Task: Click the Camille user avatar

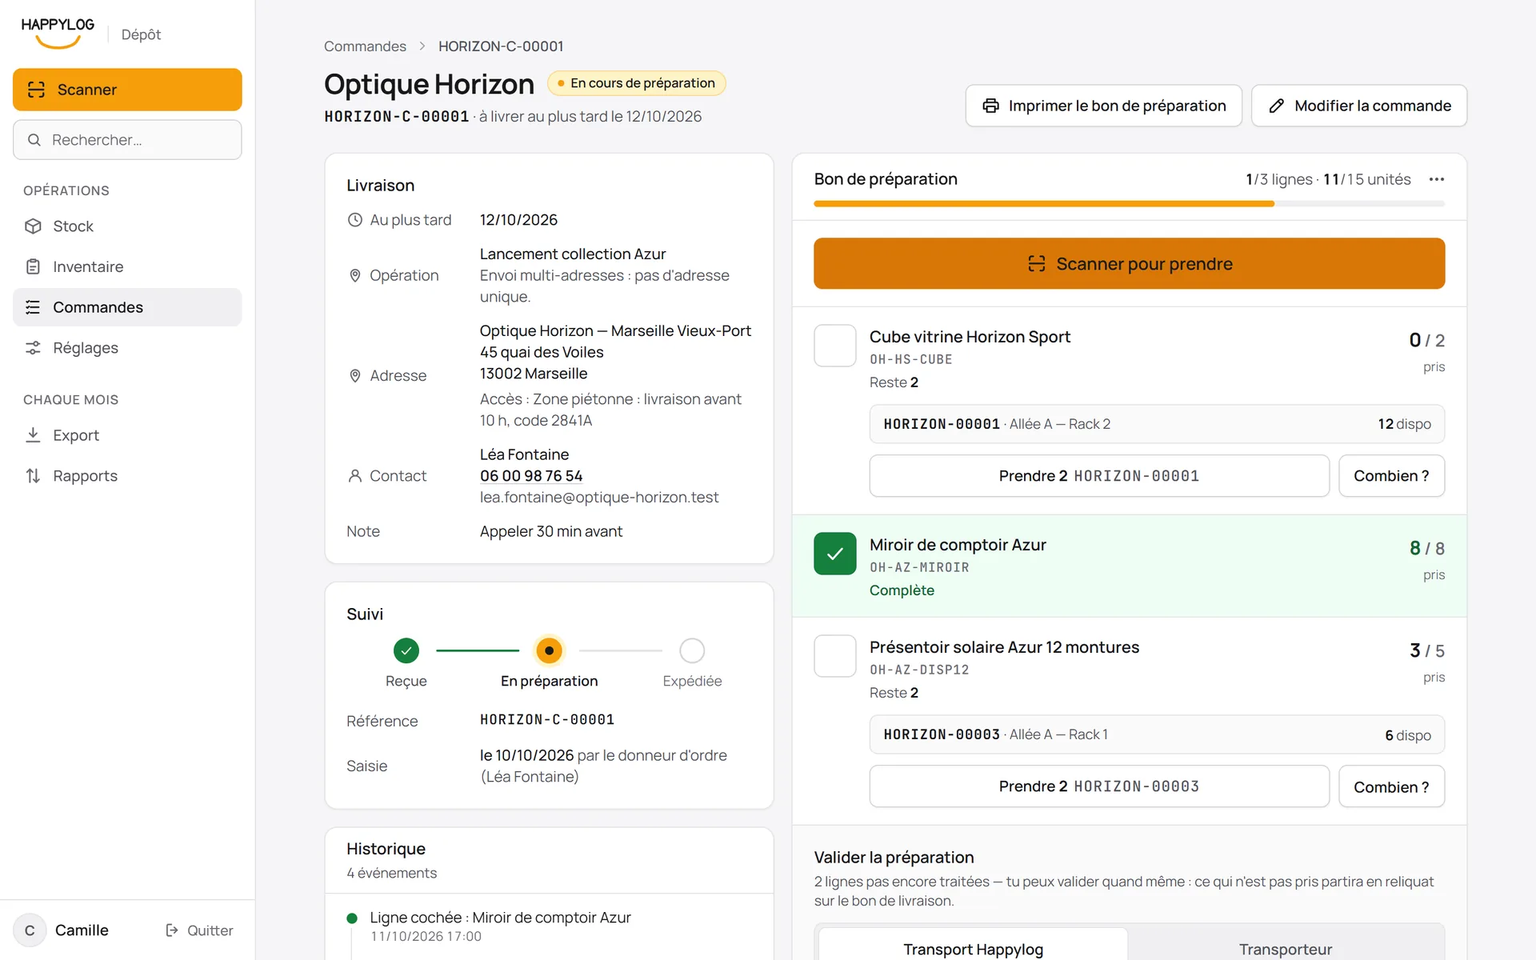Action: [30, 930]
